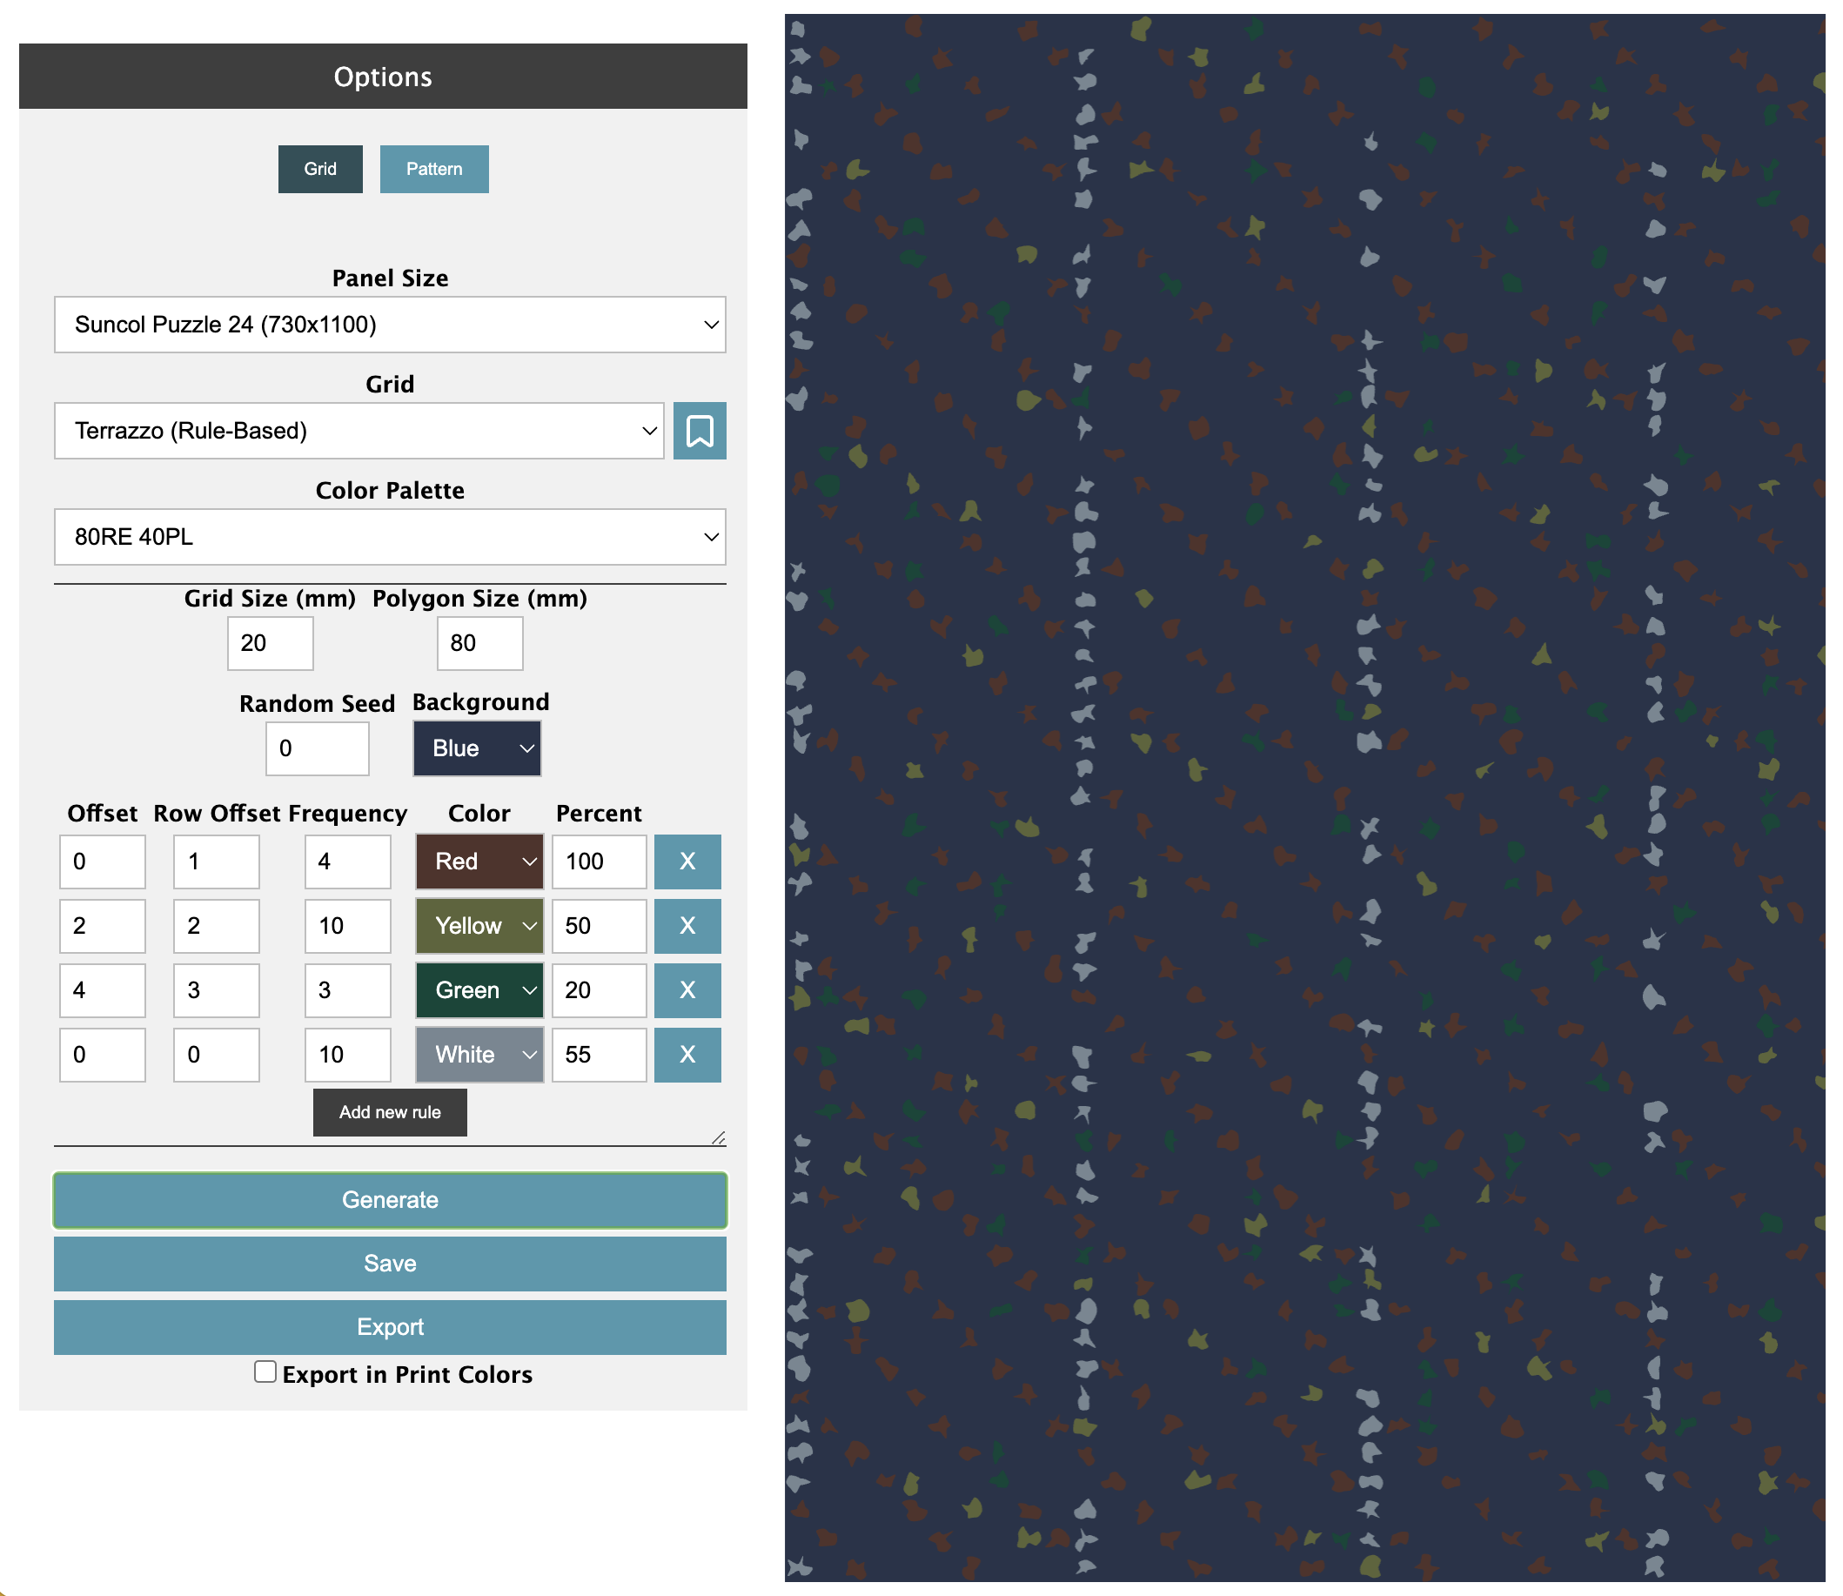The width and height of the screenshot is (1843, 1596).
Task: Click the Export button
Action: point(390,1327)
